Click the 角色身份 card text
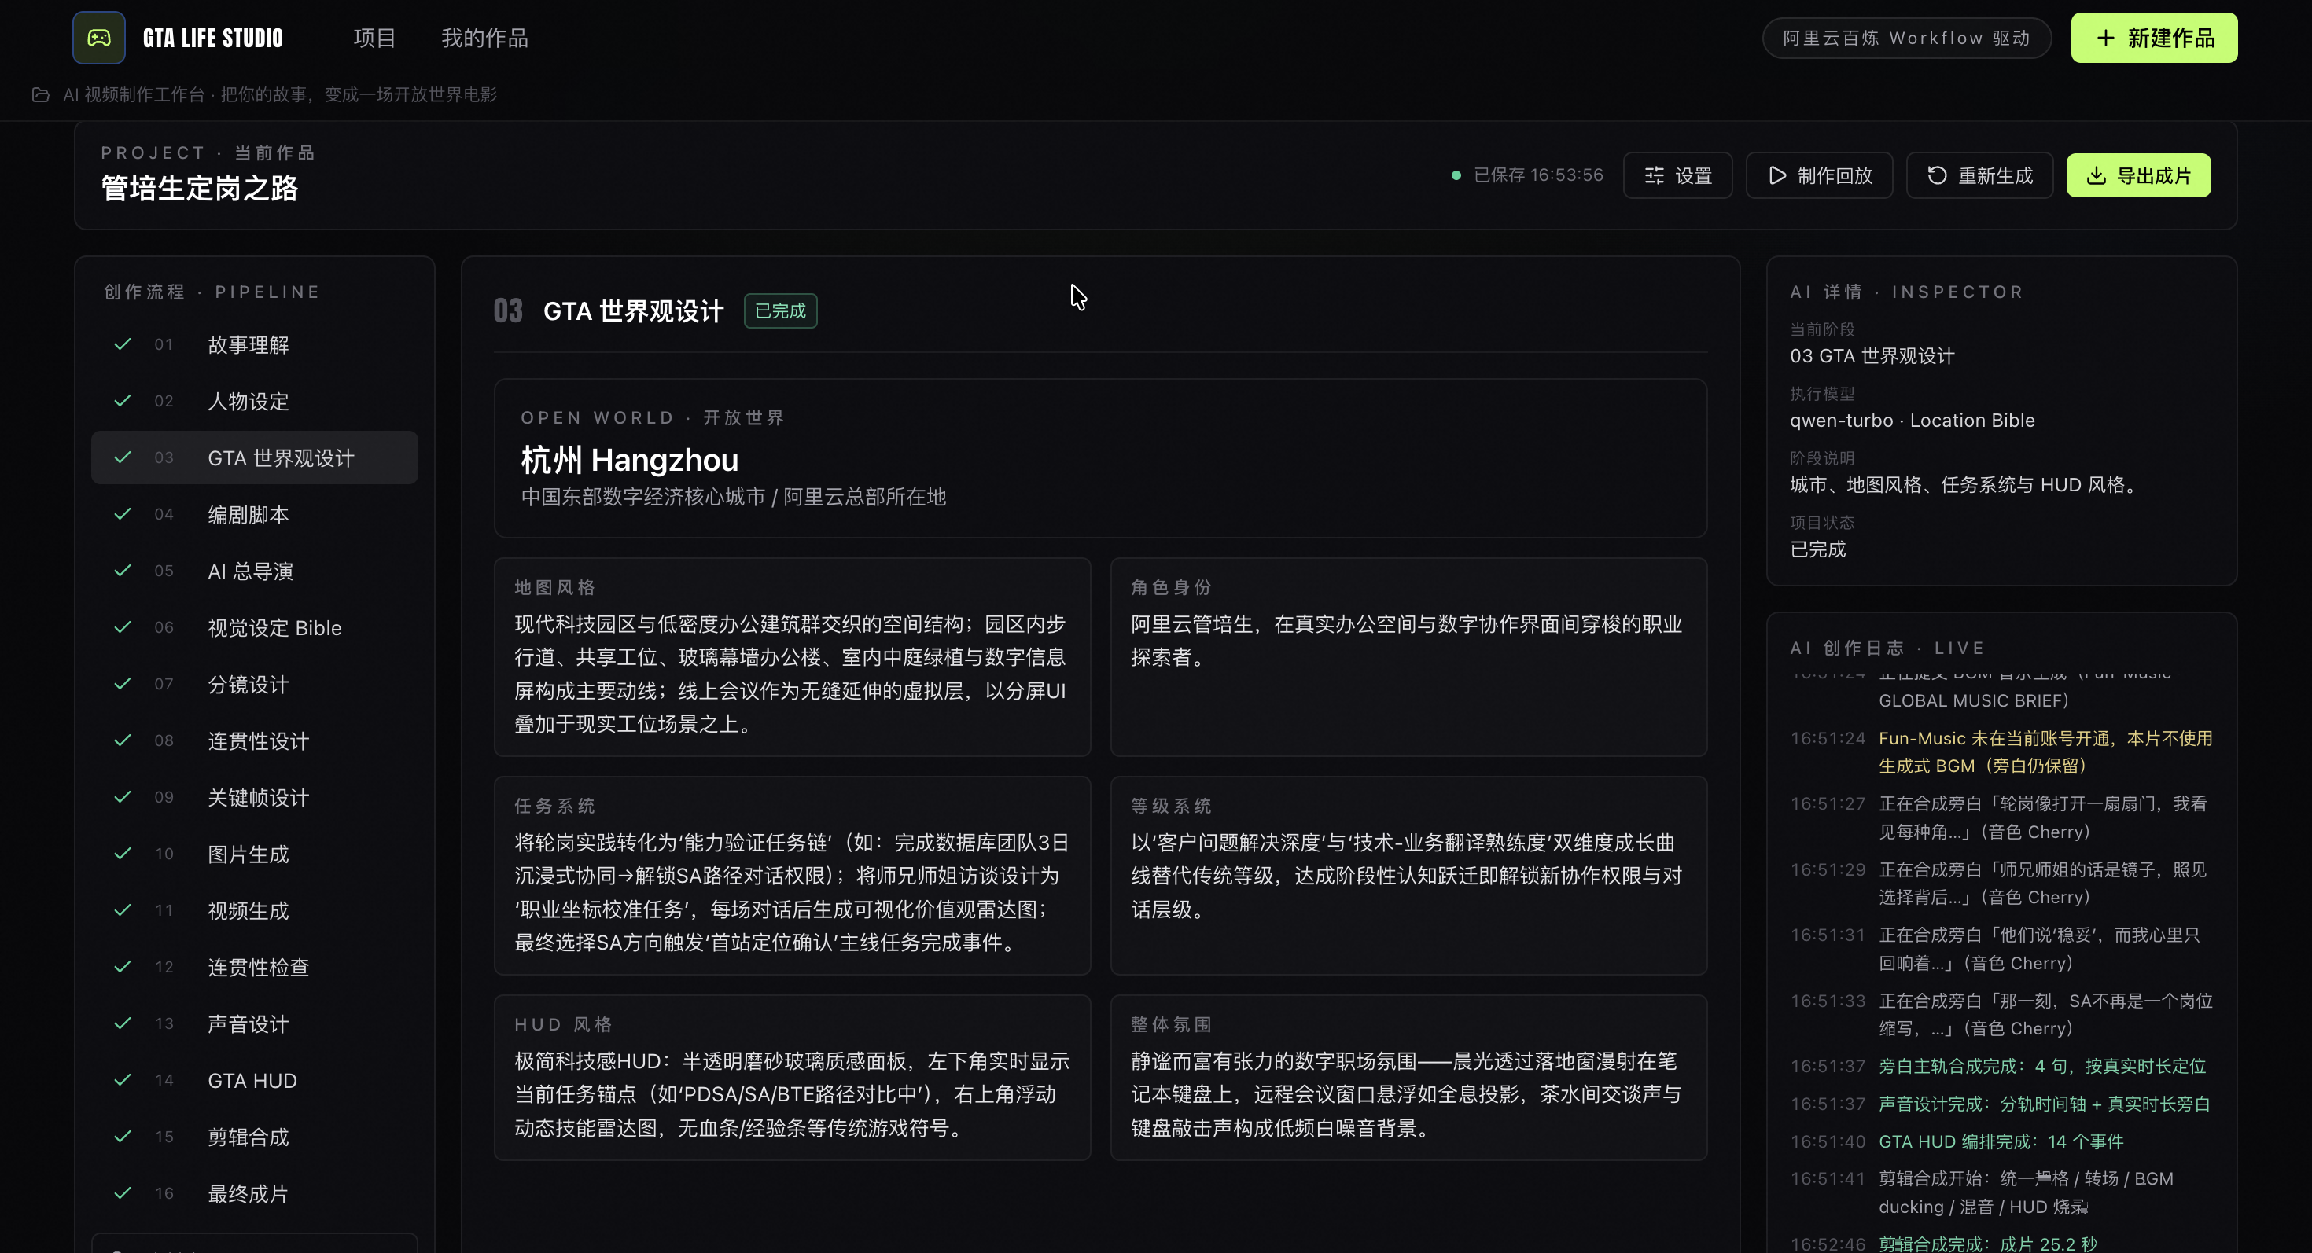The height and width of the screenshot is (1253, 2312). tap(1405, 641)
